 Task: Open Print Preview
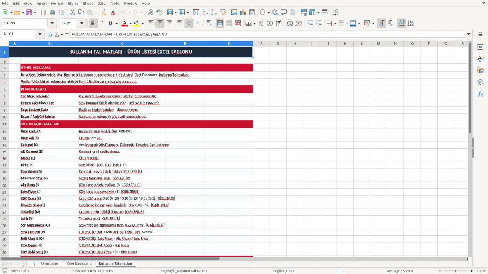61,13
